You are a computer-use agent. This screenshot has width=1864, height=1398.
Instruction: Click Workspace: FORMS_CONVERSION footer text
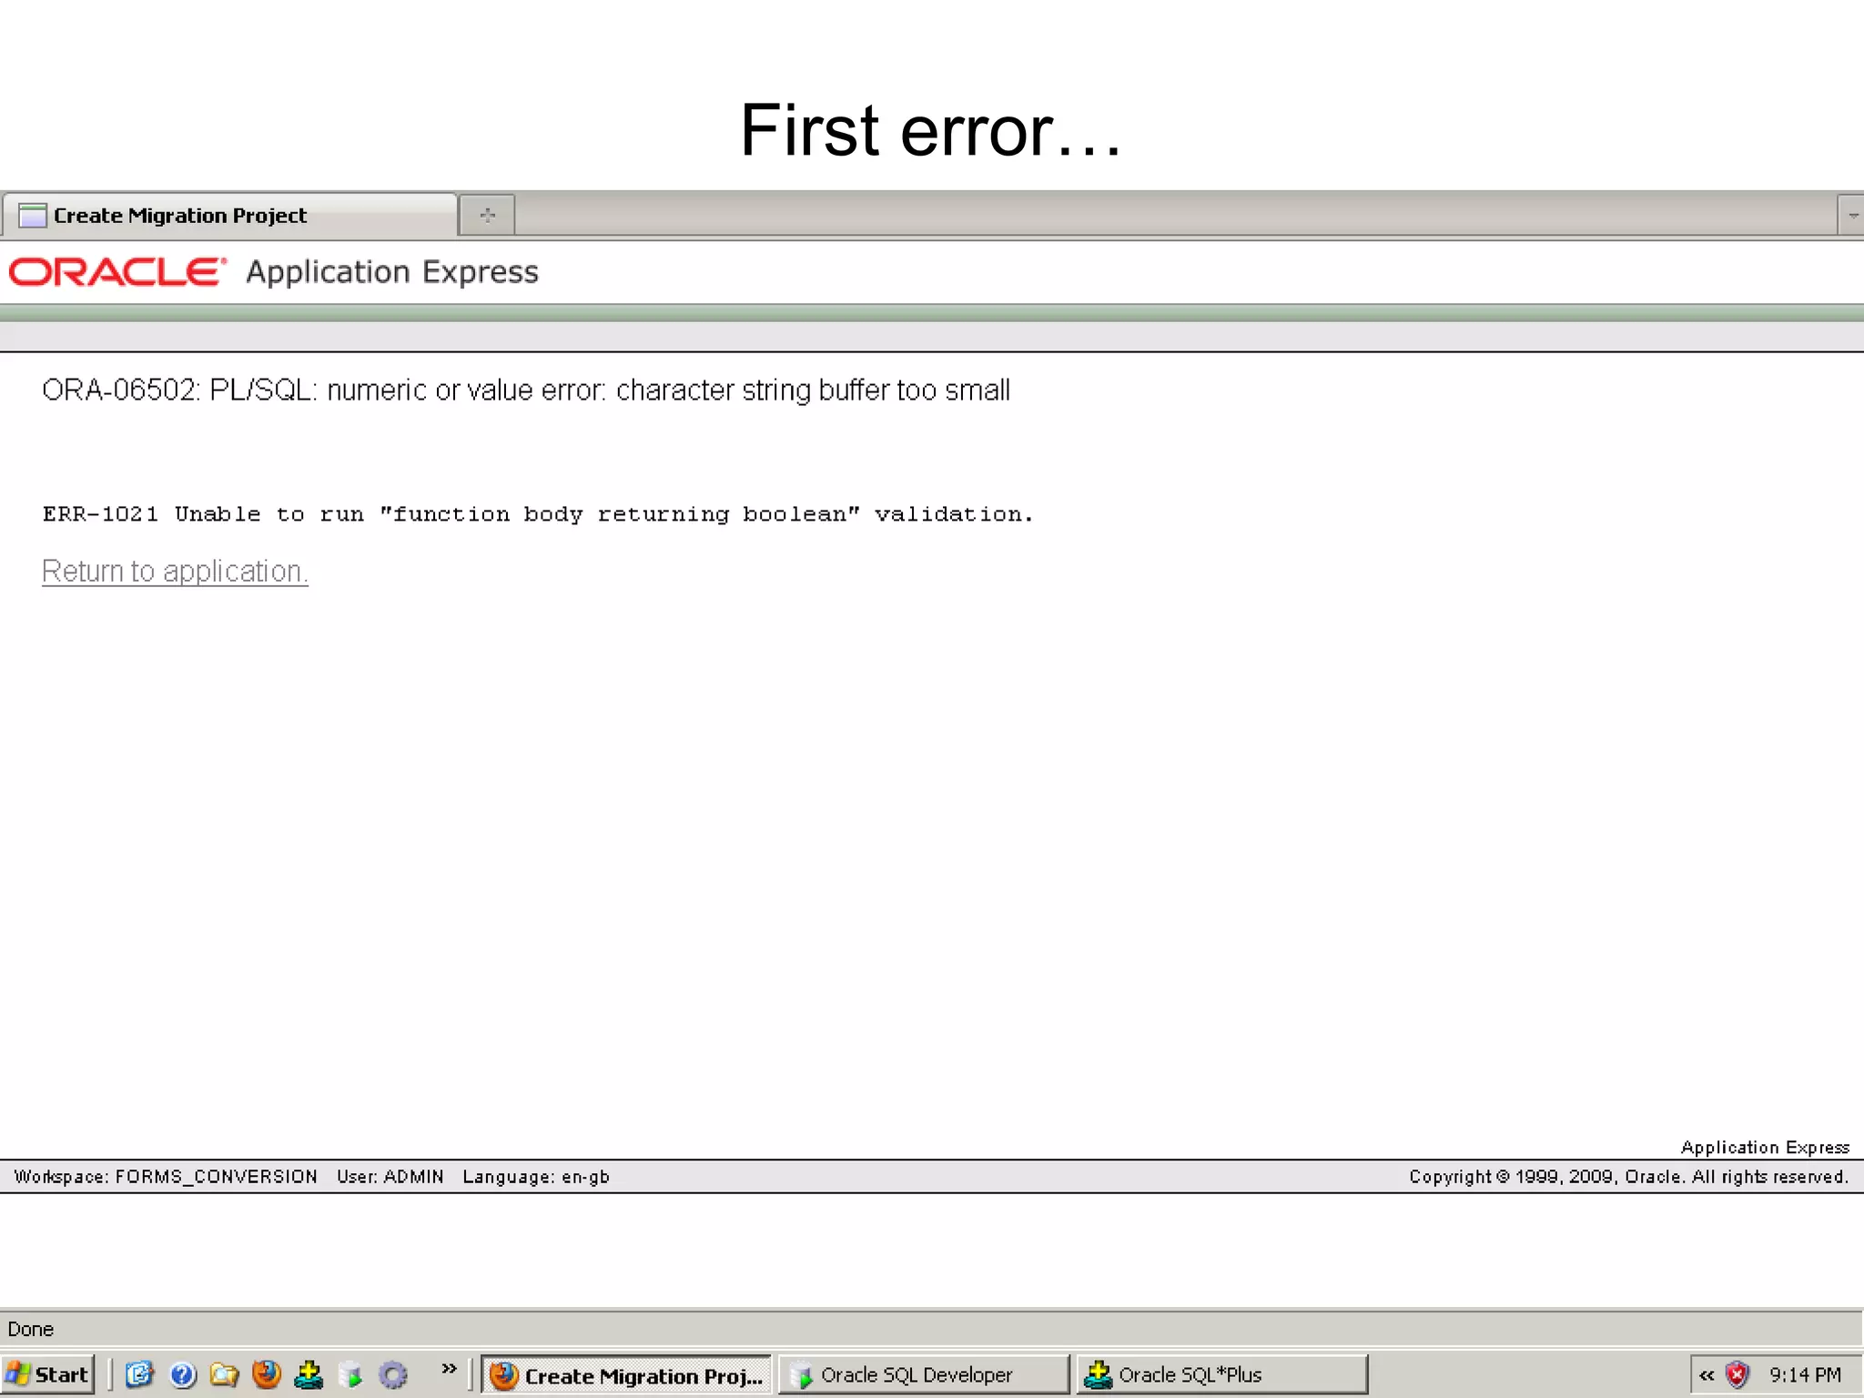click(x=166, y=1176)
